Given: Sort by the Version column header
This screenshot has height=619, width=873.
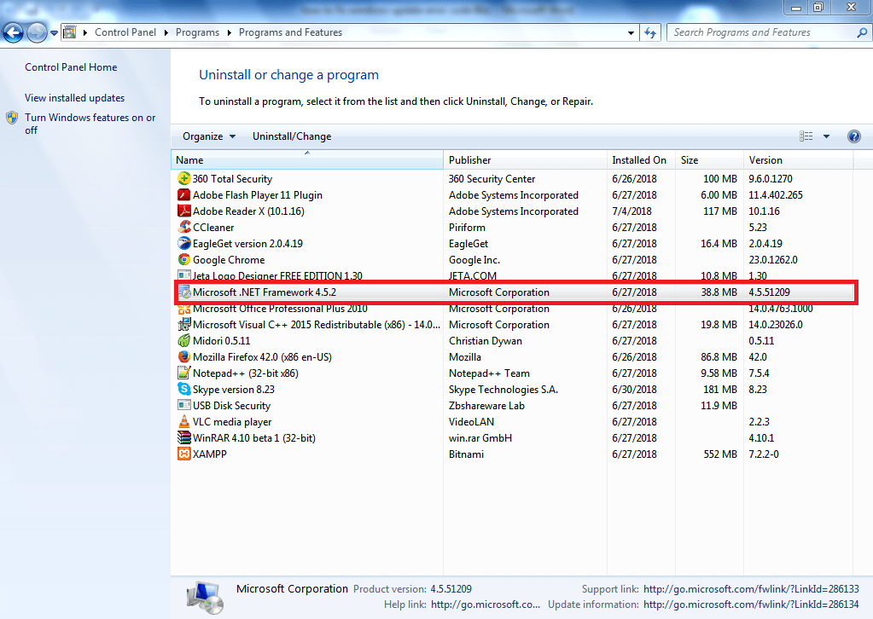Looking at the screenshot, I should tap(798, 159).
